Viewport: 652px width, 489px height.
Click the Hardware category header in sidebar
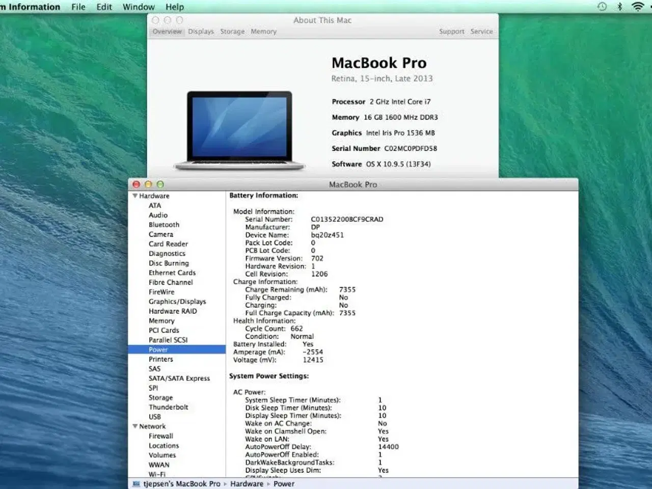[154, 196]
